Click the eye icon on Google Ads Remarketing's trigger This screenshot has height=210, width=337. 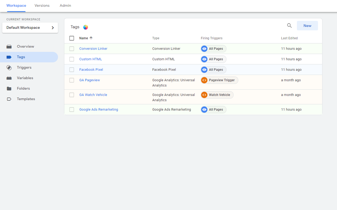pos(204,109)
